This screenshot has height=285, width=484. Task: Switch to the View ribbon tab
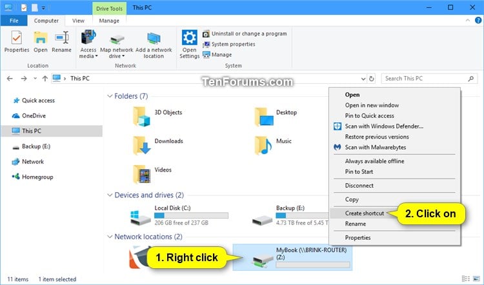(78, 21)
